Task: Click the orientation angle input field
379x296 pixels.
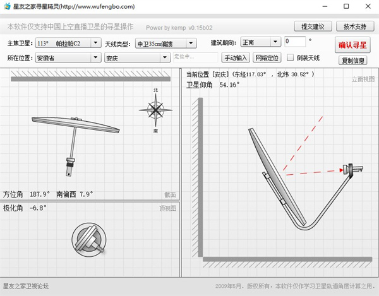Action: point(295,42)
